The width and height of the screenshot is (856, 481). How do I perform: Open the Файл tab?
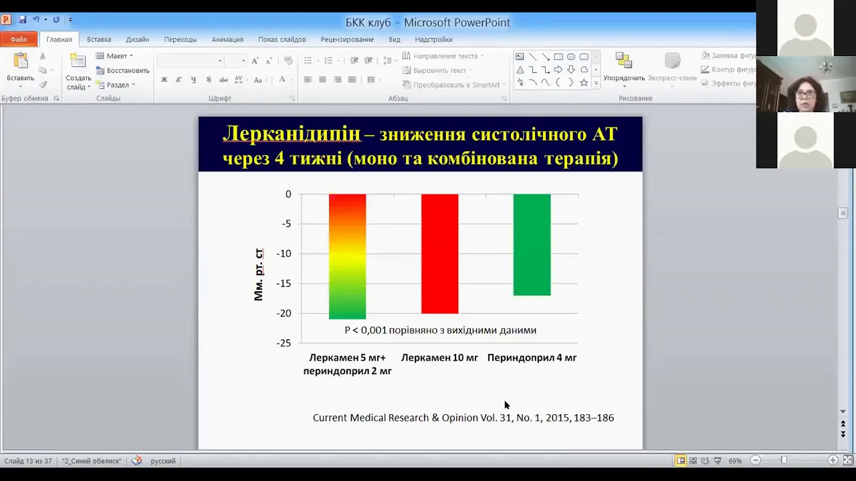click(x=19, y=39)
